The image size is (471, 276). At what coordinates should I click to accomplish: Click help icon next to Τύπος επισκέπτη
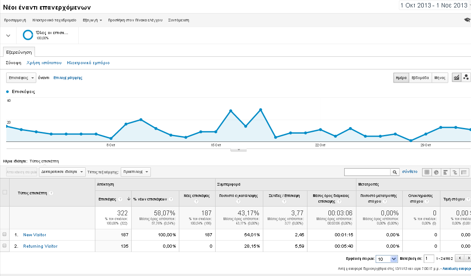coord(51,193)
